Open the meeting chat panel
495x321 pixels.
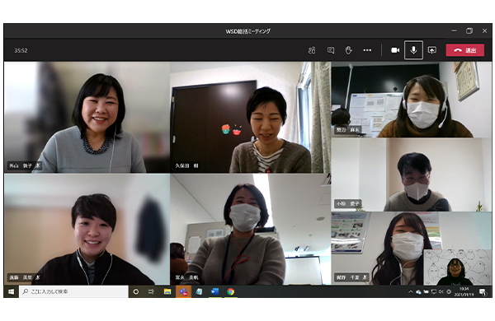(331, 50)
